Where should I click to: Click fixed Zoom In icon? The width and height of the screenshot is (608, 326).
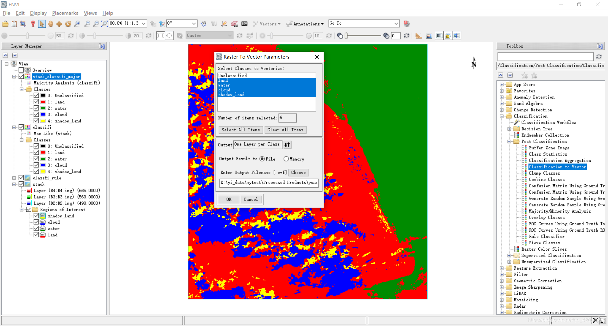point(87,24)
